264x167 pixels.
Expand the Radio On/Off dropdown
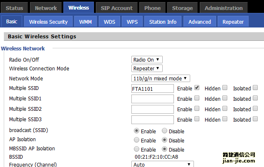147,60
